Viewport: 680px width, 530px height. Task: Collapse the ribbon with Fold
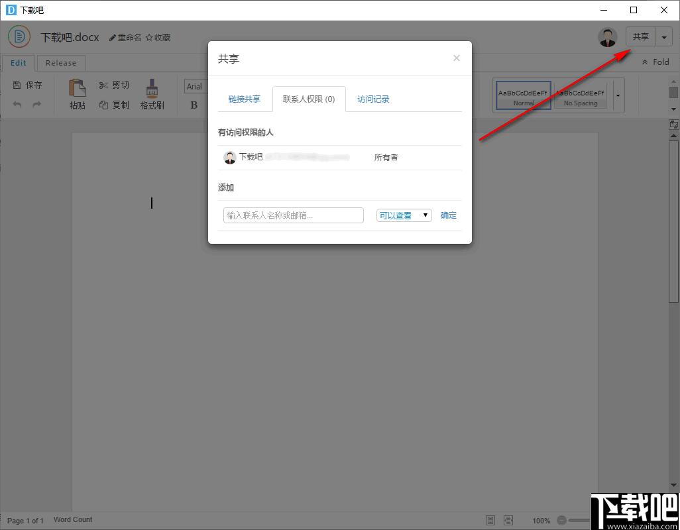(x=655, y=62)
